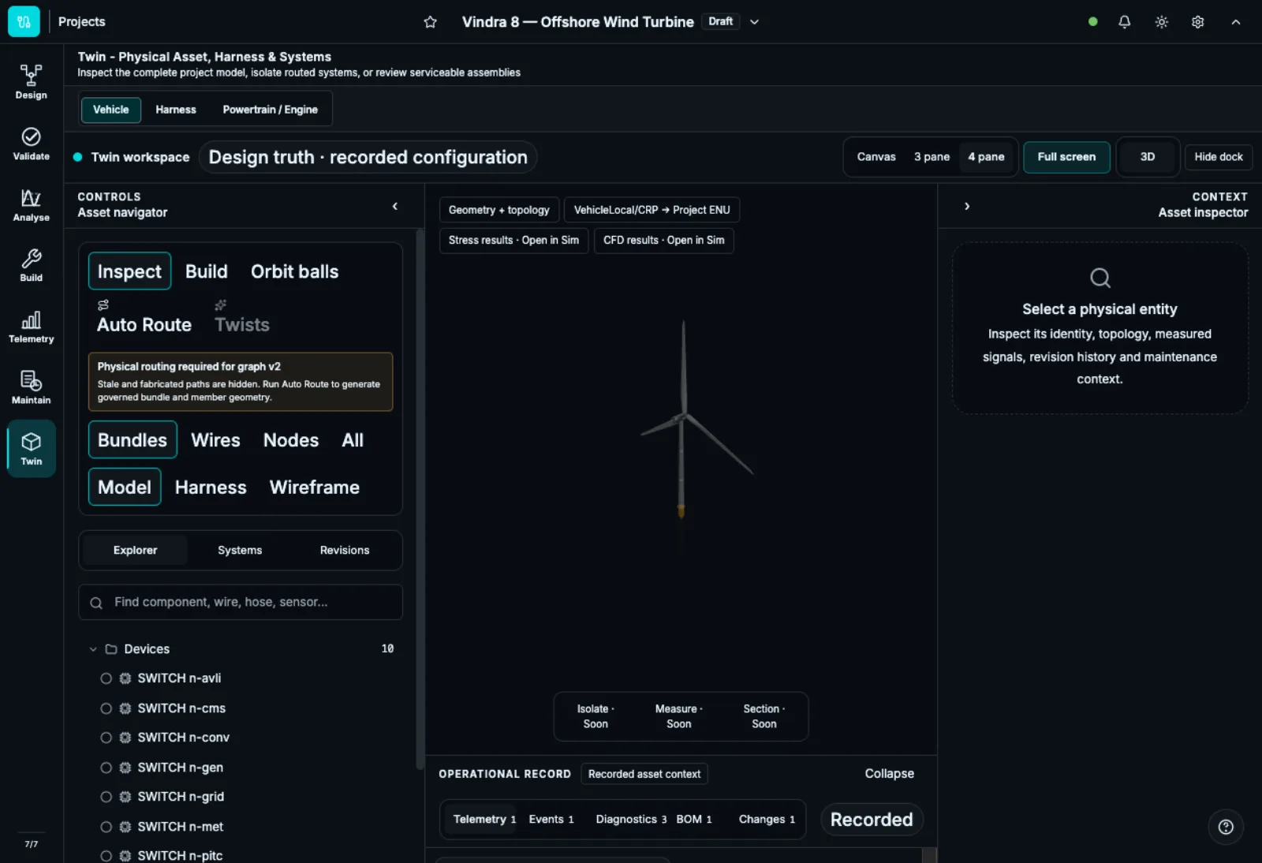The image size is (1262, 863).
Task: Click the Find component search field
Action: click(x=241, y=603)
